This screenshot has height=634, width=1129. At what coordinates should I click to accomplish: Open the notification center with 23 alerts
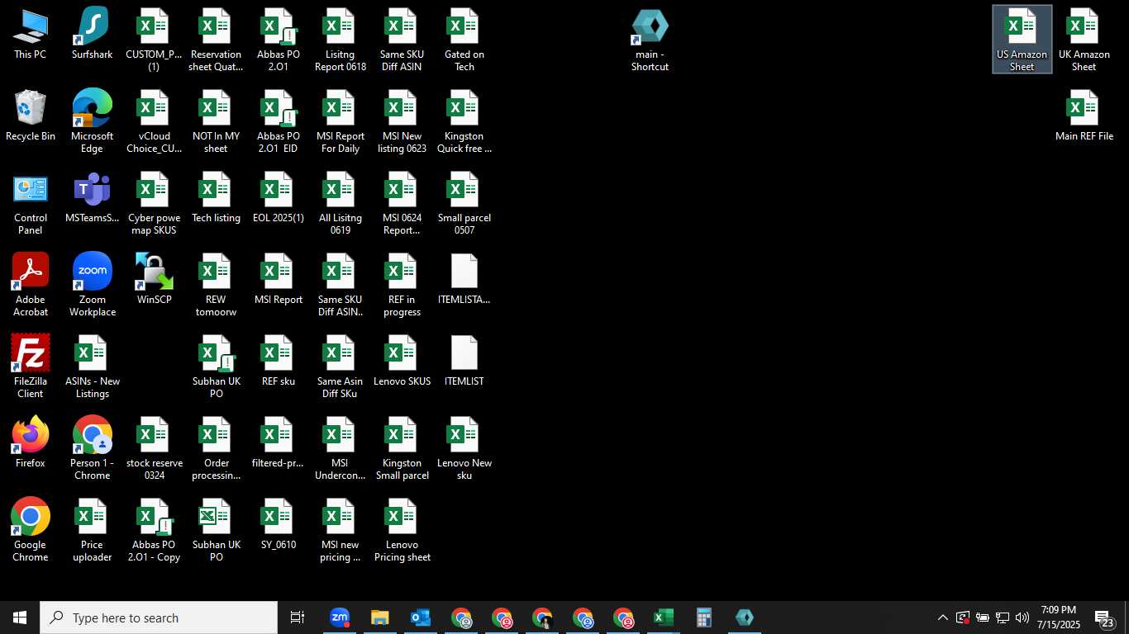[x=1105, y=617]
